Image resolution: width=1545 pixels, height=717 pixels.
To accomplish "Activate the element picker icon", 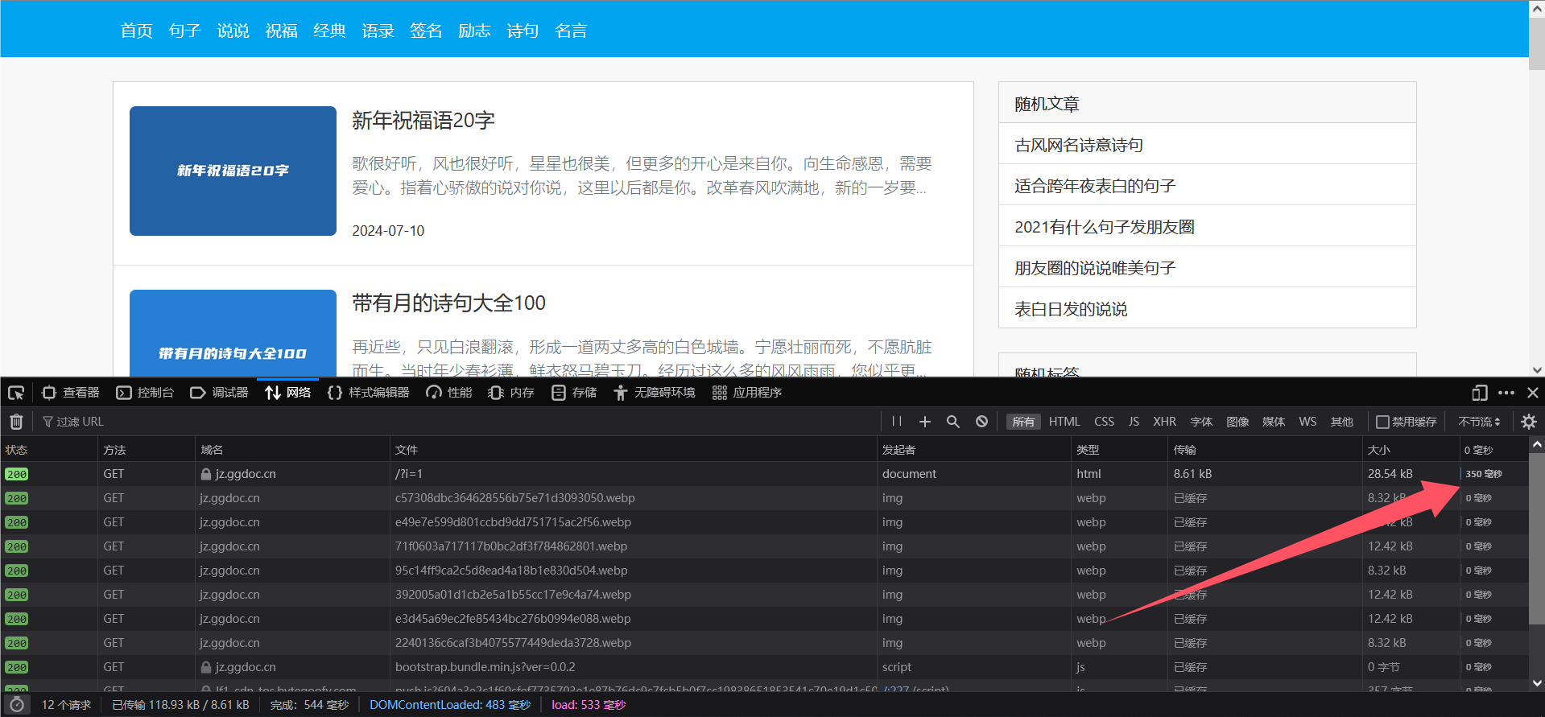I will pyautogui.click(x=16, y=393).
